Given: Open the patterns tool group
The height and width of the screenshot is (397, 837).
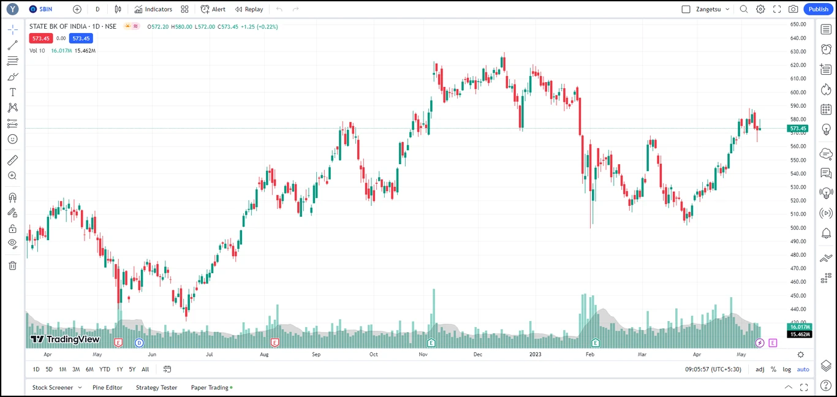Looking at the screenshot, I should 12,108.
